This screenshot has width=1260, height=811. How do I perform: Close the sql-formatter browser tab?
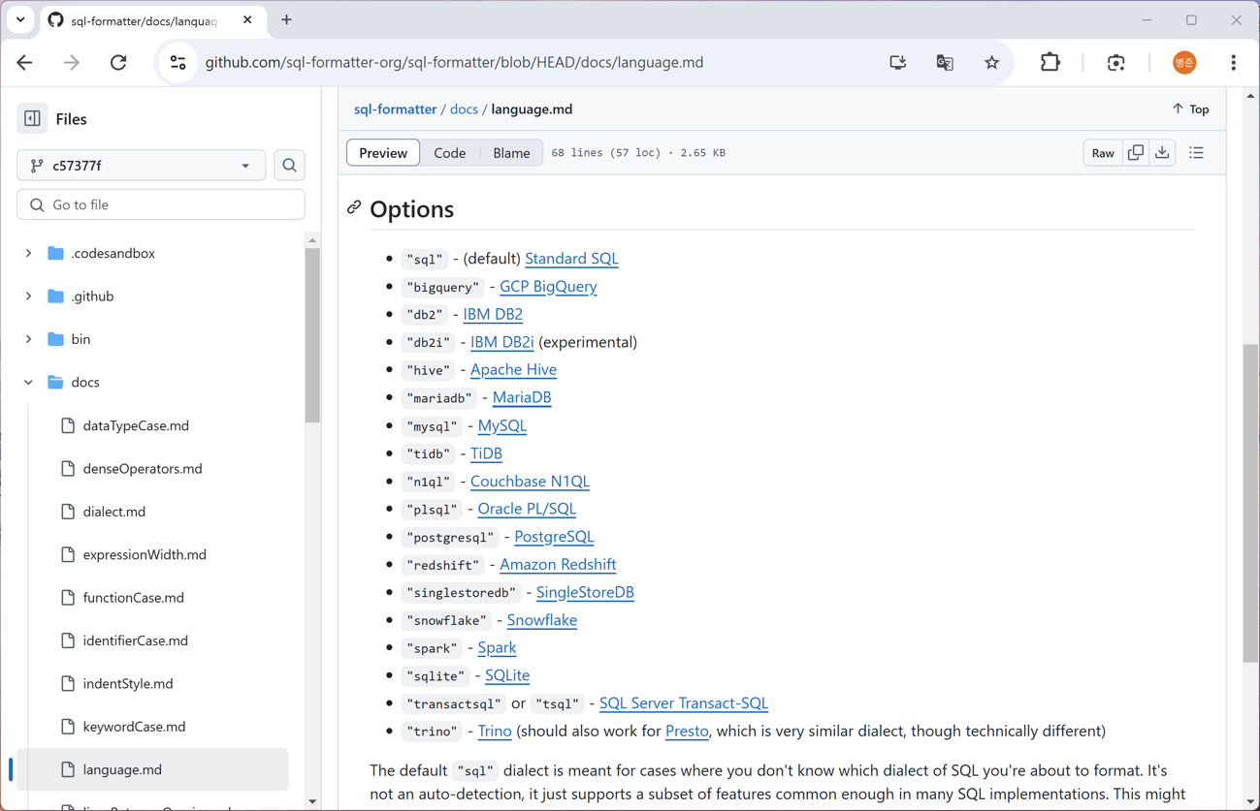[247, 20]
